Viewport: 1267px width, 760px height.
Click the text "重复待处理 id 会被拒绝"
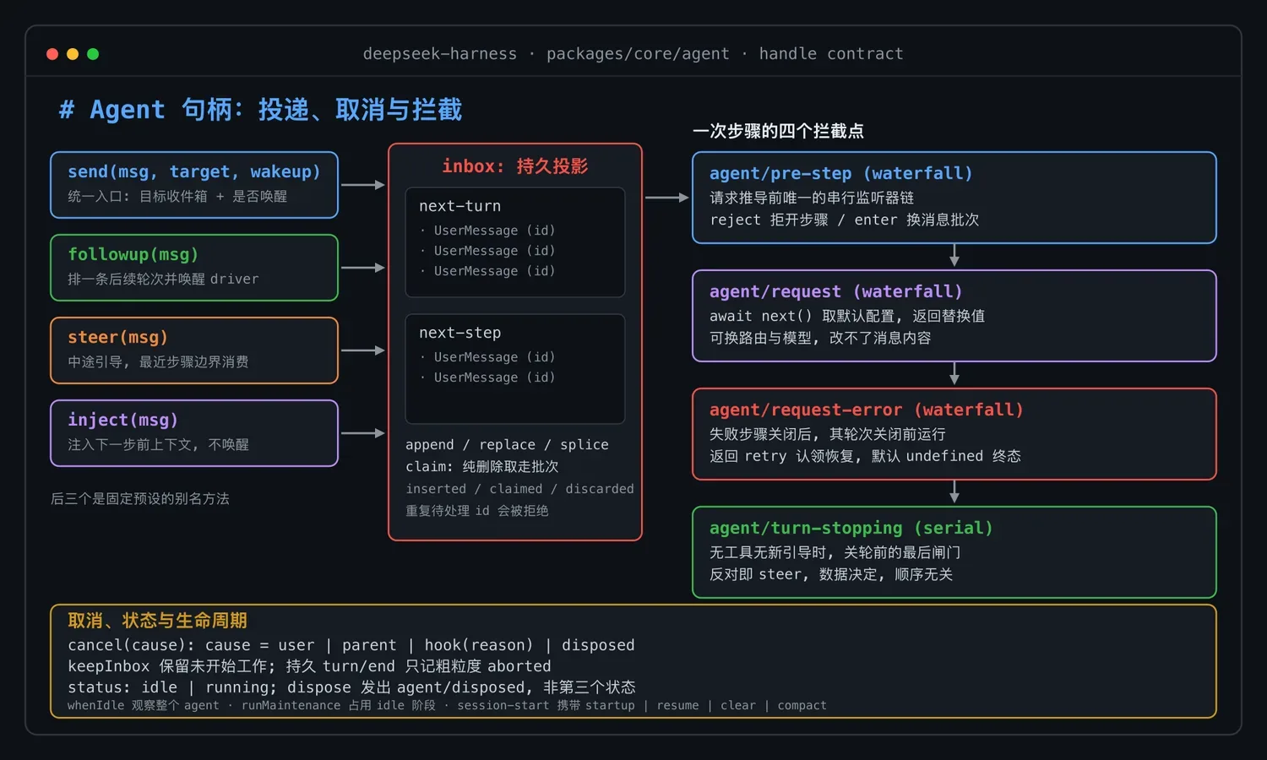pos(477,511)
